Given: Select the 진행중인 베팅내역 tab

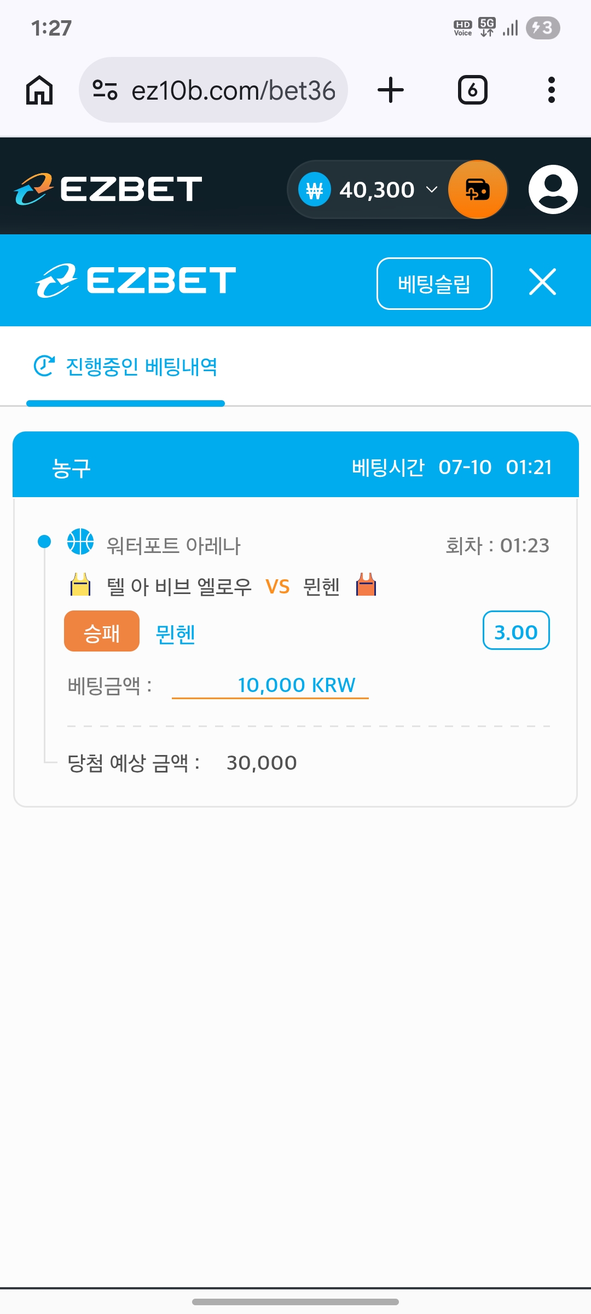Looking at the screenshot, I should tap(126, 367).
